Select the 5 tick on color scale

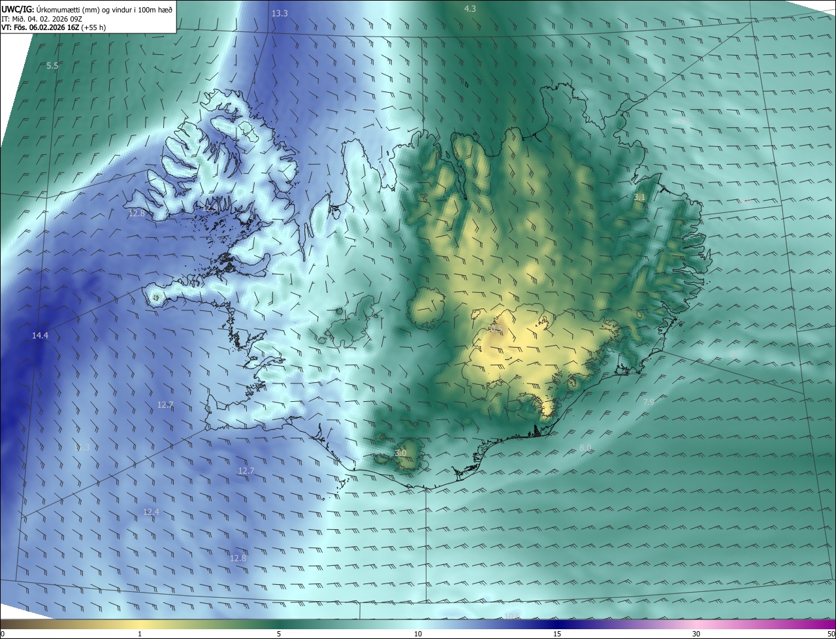(x=279, y=634)
